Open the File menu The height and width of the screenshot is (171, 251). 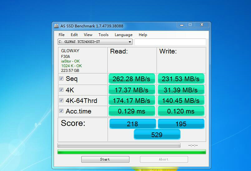pos(61,35)
